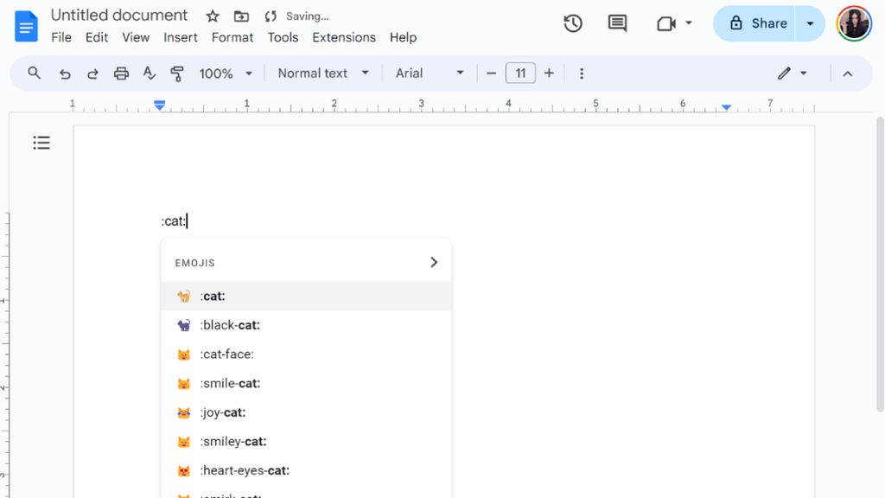Search the menus with the magnifier icon
This screenshot has height=498, width=885.
(x=34, y=73)
